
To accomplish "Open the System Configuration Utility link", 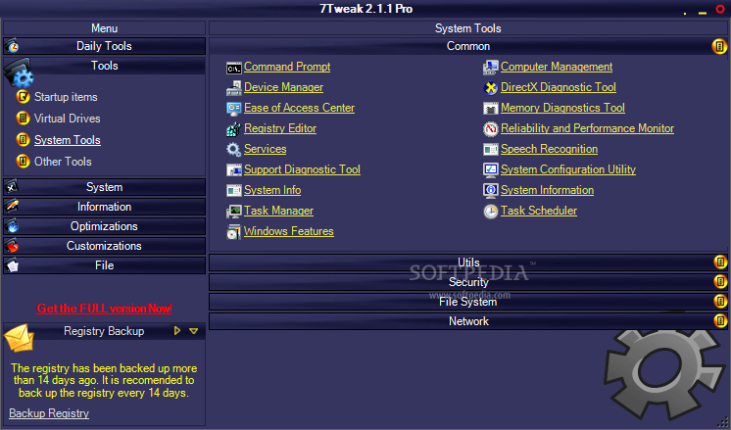I will pos(568,169).
